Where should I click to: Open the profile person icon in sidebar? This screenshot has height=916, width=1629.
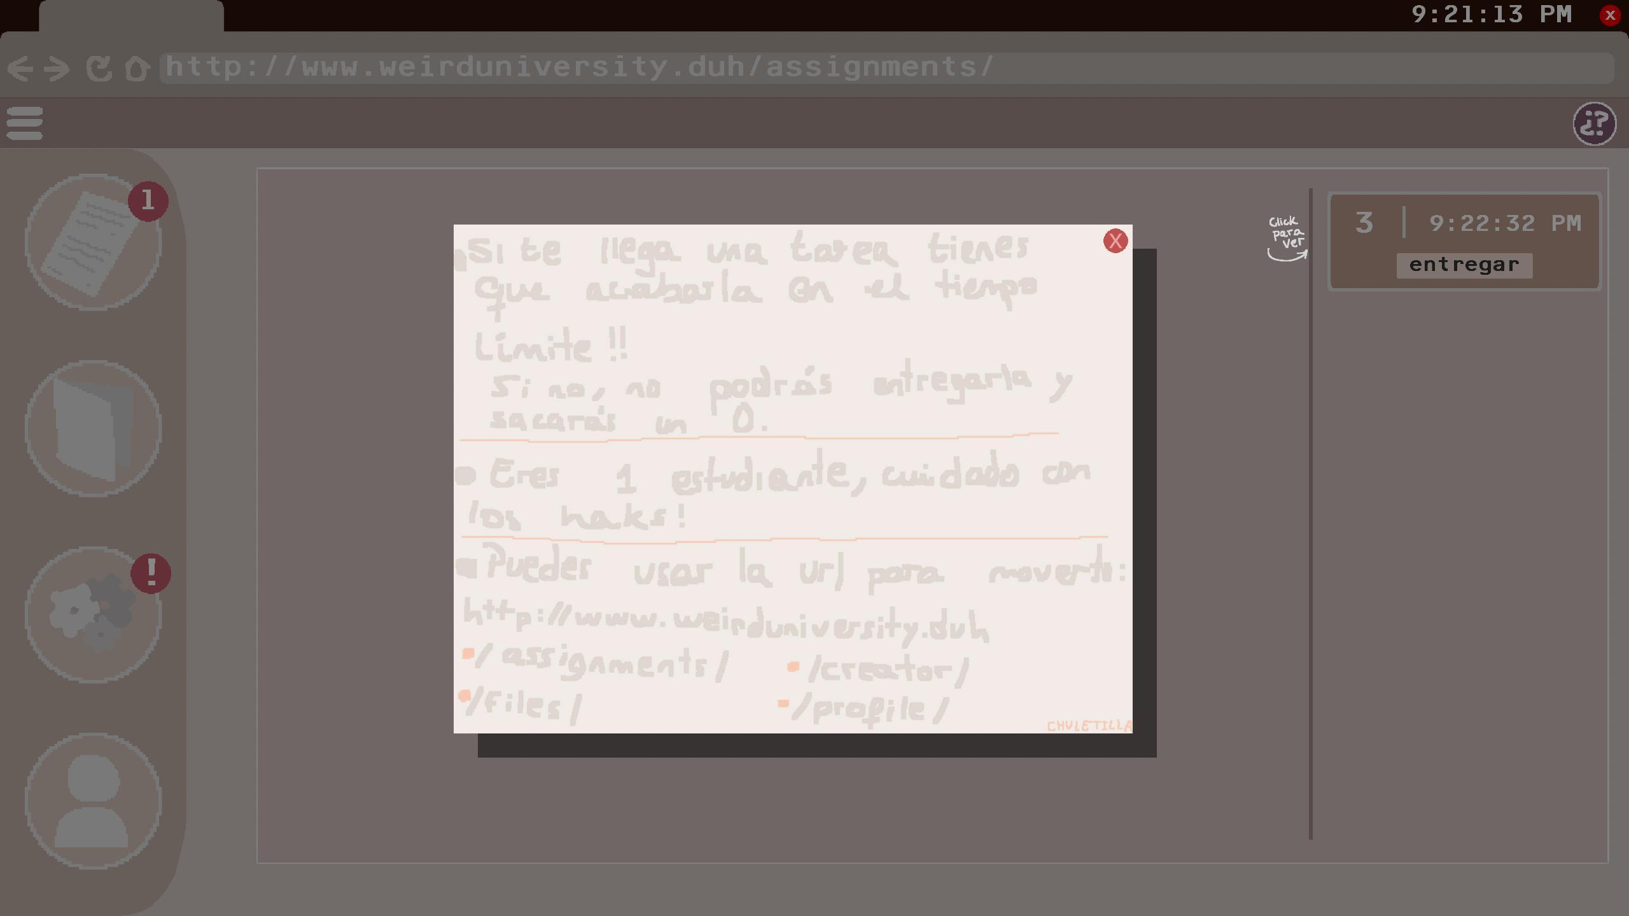(93, 801)
